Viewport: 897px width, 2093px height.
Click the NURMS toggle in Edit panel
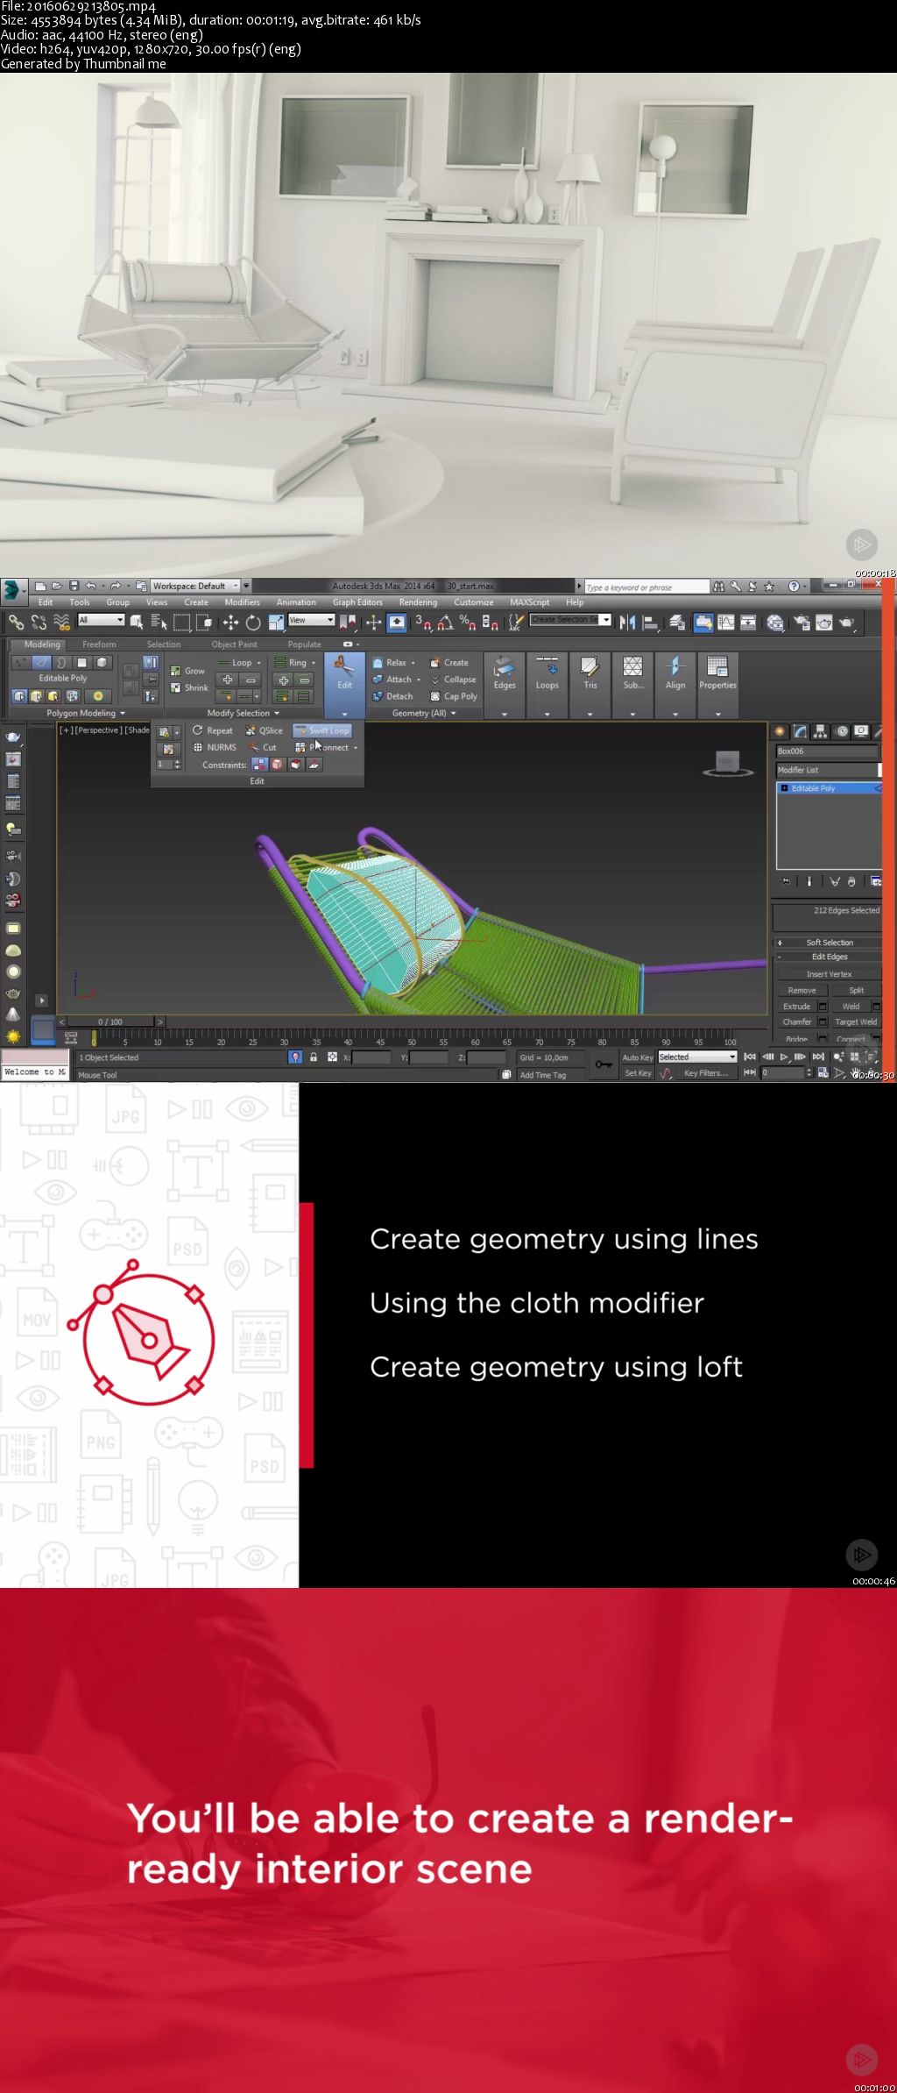(x=215, y=747)
